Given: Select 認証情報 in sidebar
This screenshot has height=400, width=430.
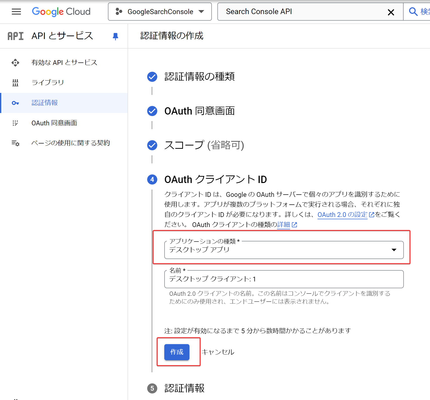Looking at the screenshot, I should [64, 103].
